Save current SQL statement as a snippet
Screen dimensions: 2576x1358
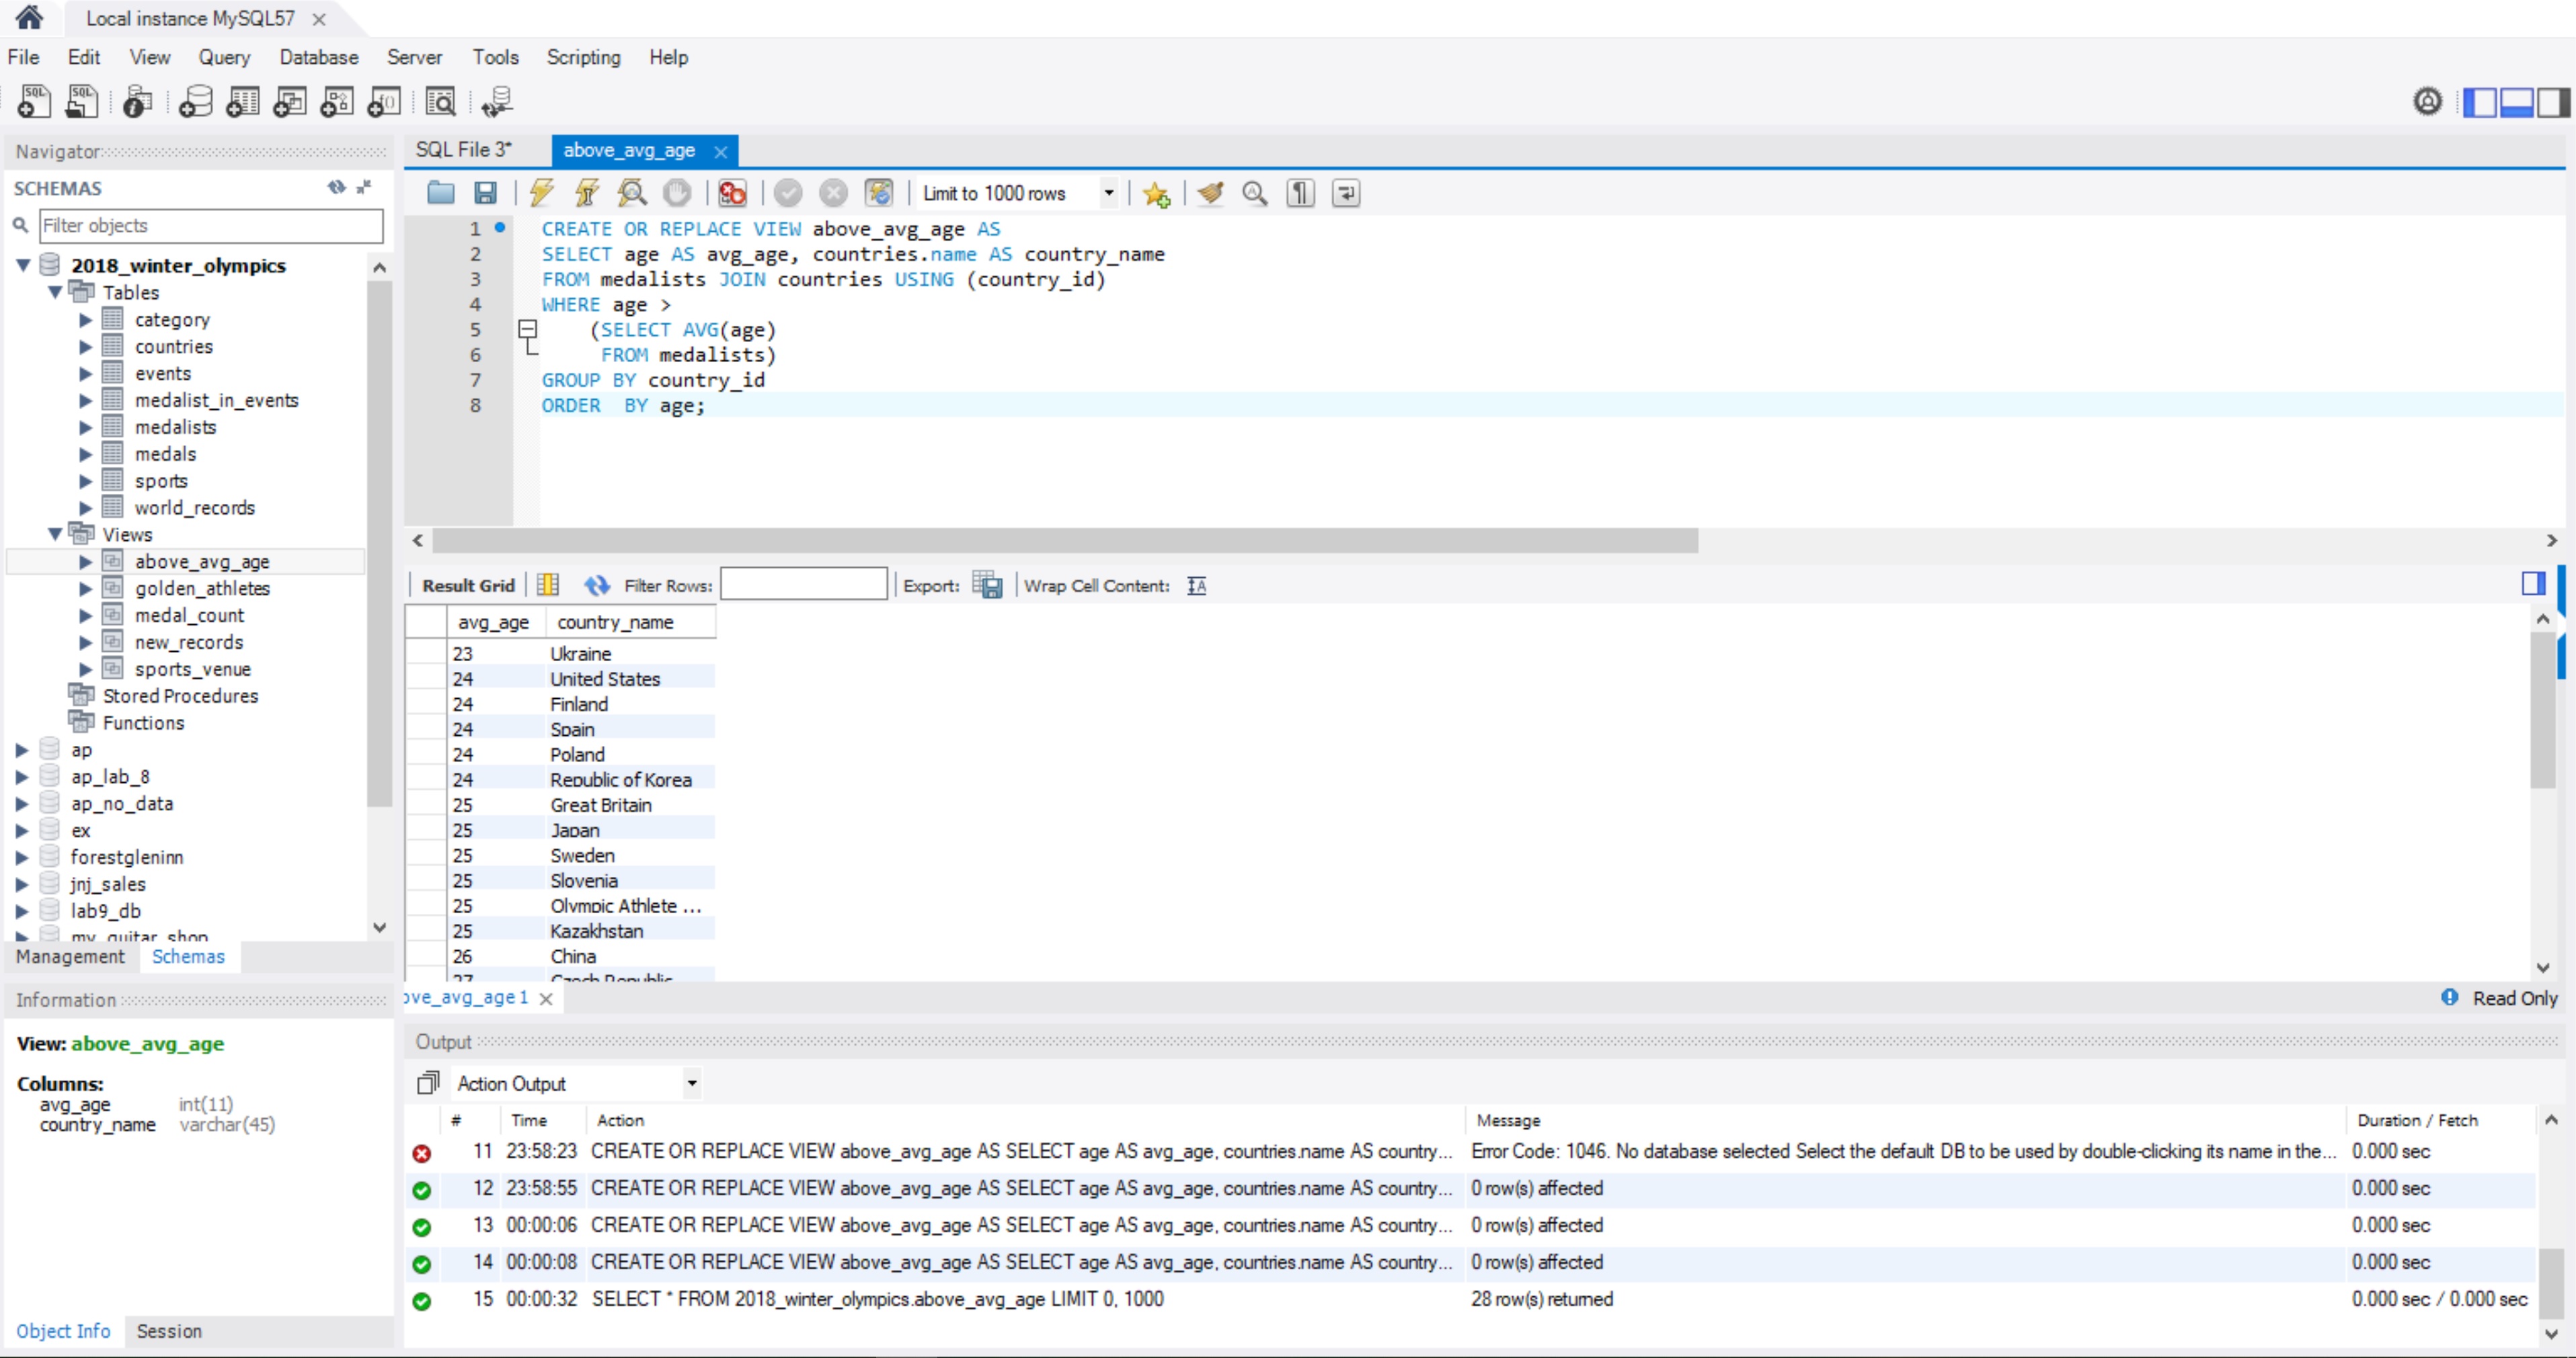1156,193
